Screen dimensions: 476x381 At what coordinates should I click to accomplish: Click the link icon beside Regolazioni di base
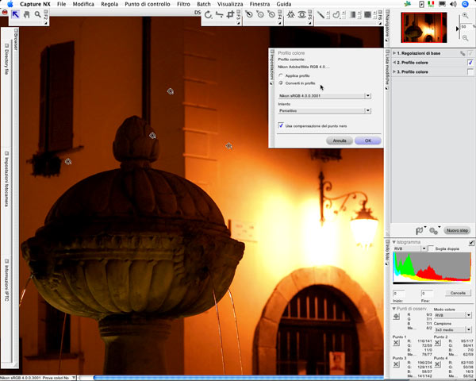(463, 53)
